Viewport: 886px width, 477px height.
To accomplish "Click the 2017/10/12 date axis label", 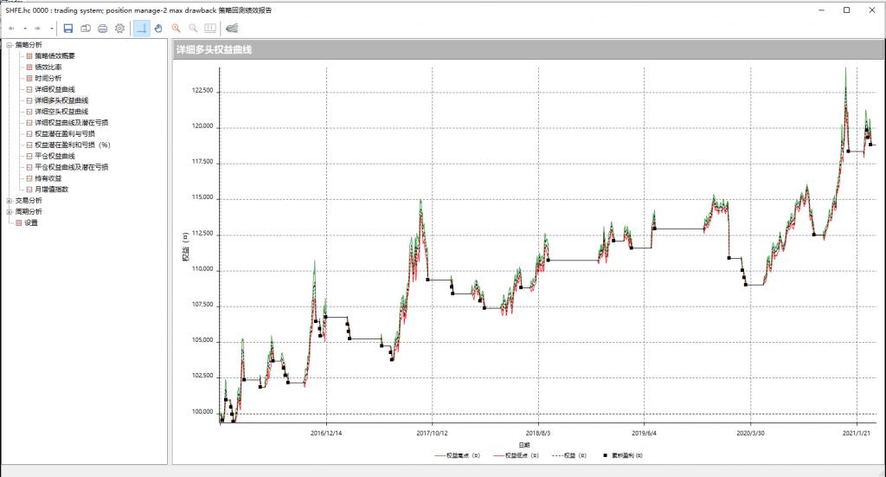I will (433, 434).
